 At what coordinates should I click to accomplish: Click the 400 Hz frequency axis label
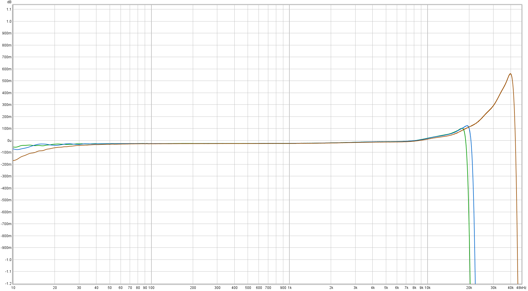pos(234,288)
